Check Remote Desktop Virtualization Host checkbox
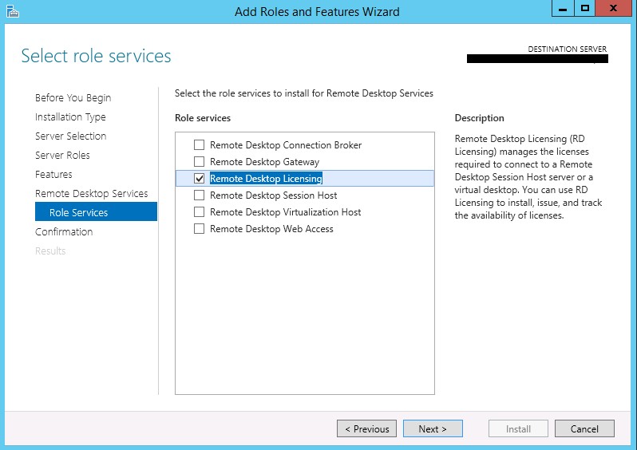The width and height of the screenshot is (637, 450). (x=199, y=212)
